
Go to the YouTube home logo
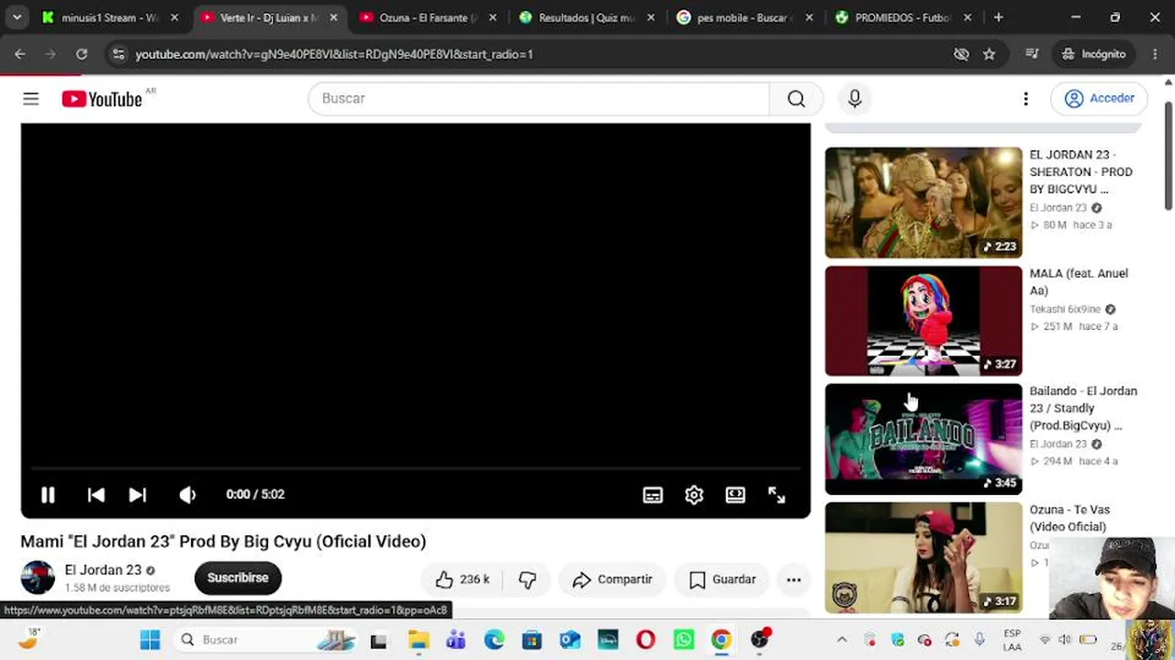coord(102,99)
